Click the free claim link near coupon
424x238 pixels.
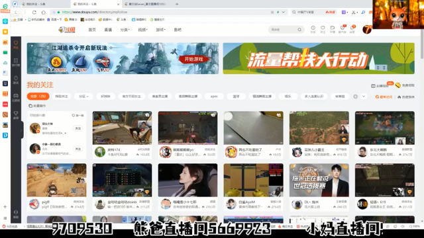(x=408, y=85)
